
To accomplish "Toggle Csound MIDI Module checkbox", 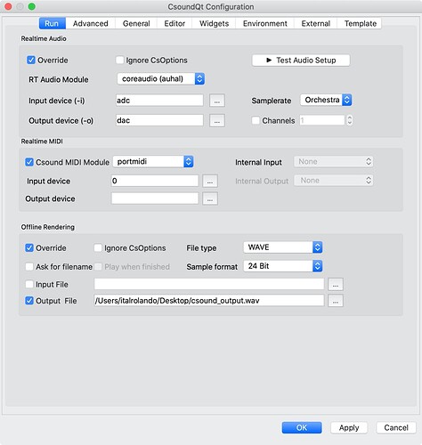I will coord(29,162).
